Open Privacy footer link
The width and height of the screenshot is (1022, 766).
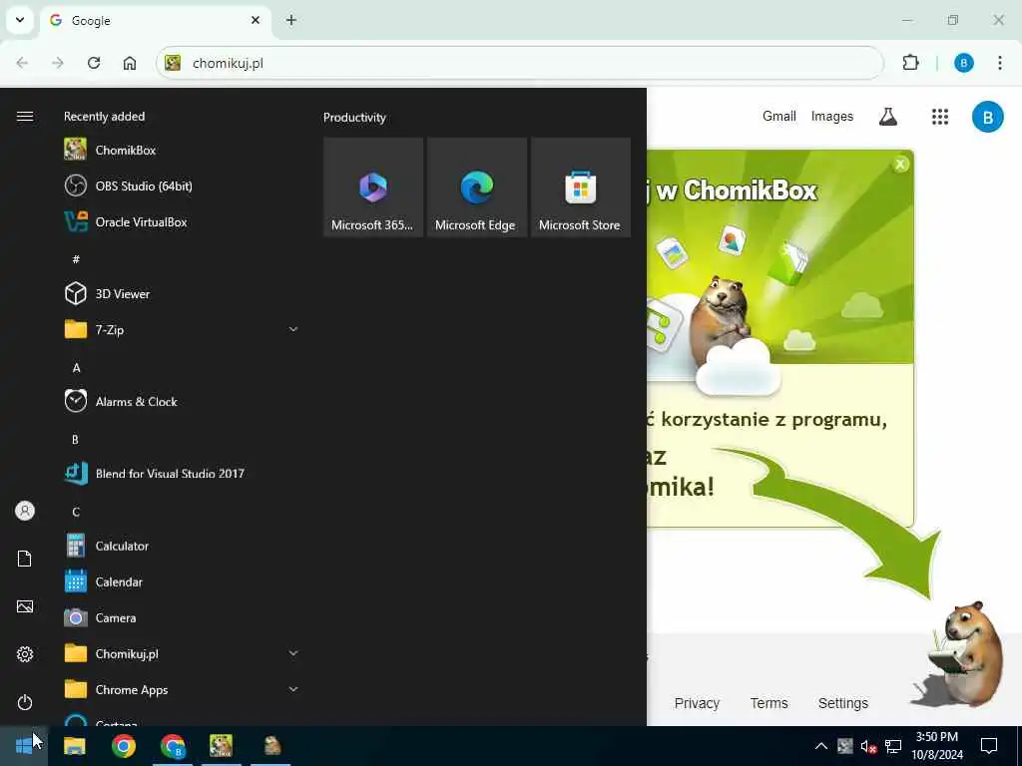[697, 703]
